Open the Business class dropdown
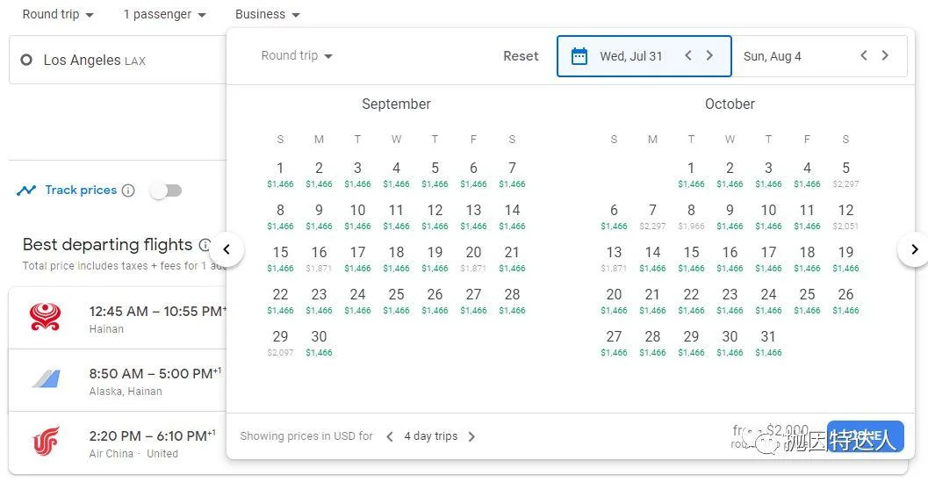Viewport: 928px width, 482px height. 267,14
